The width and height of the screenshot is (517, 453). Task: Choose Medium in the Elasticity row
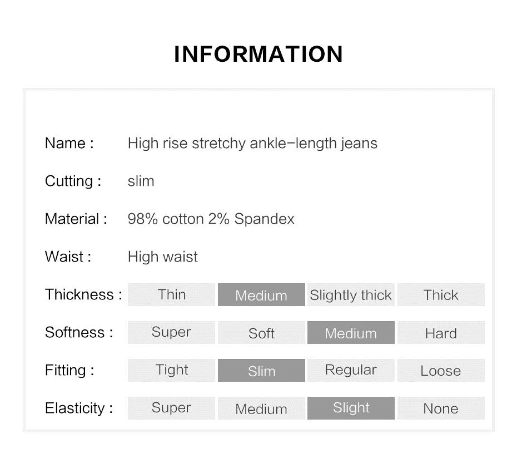point(261,408)
